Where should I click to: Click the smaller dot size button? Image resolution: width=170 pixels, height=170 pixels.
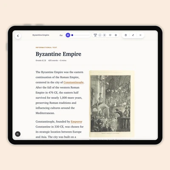click(x=100, y=35)
